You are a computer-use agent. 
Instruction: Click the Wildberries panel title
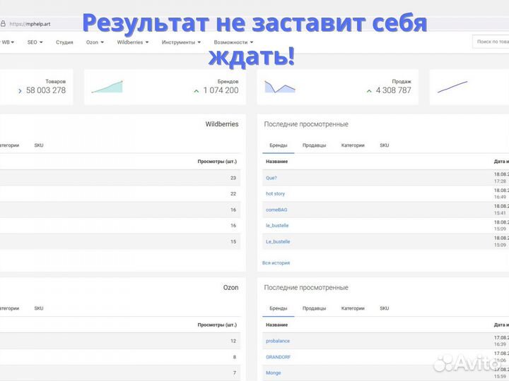click(222, 124)
